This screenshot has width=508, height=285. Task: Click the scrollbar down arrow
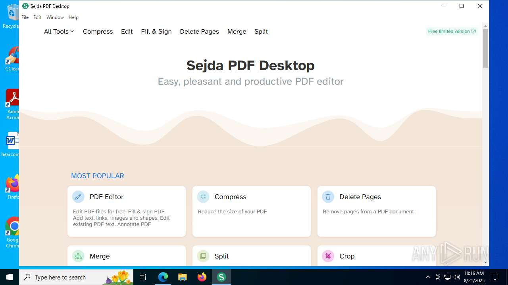(485, 262)
